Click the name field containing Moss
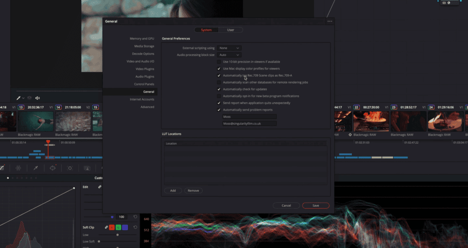Viewport: 468px width, 248px height. (249, 116)
